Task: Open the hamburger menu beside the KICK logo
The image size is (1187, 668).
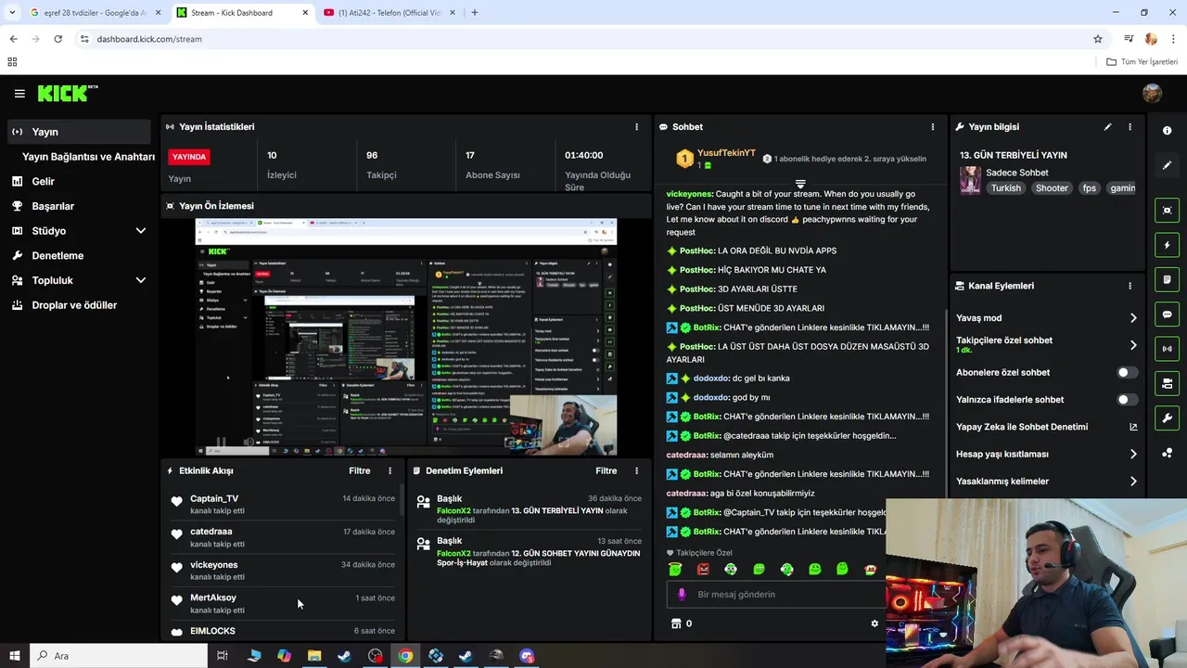Action: [19, 94]
